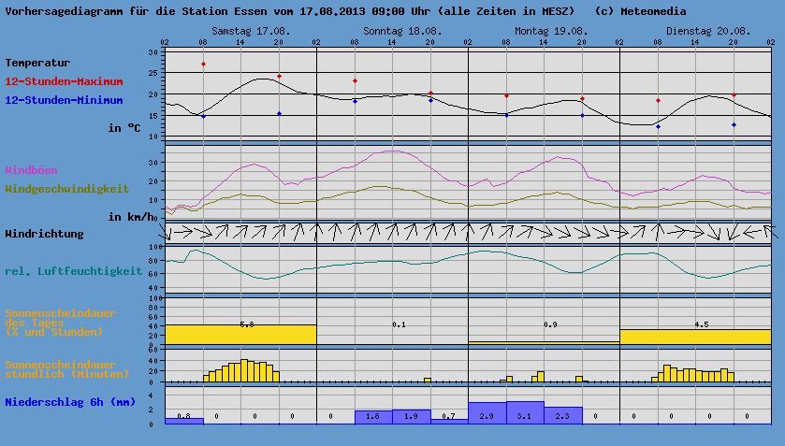Click the 3.1 mm precipitation bar
Viewport: 785px width, 446px height.
(524, 413)
